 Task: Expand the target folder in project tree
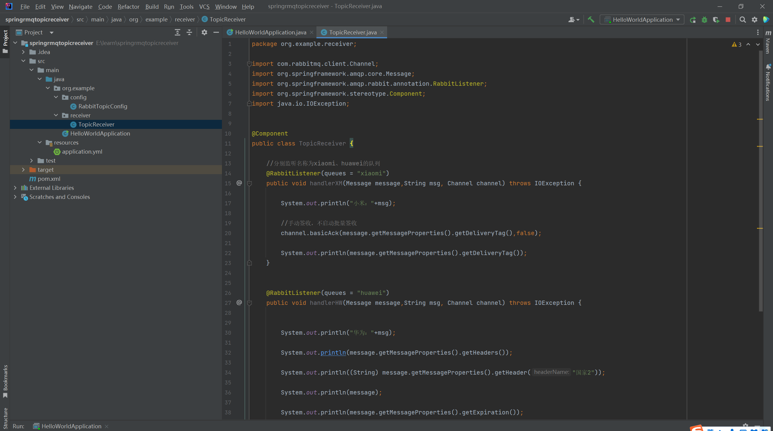[23, 170]
